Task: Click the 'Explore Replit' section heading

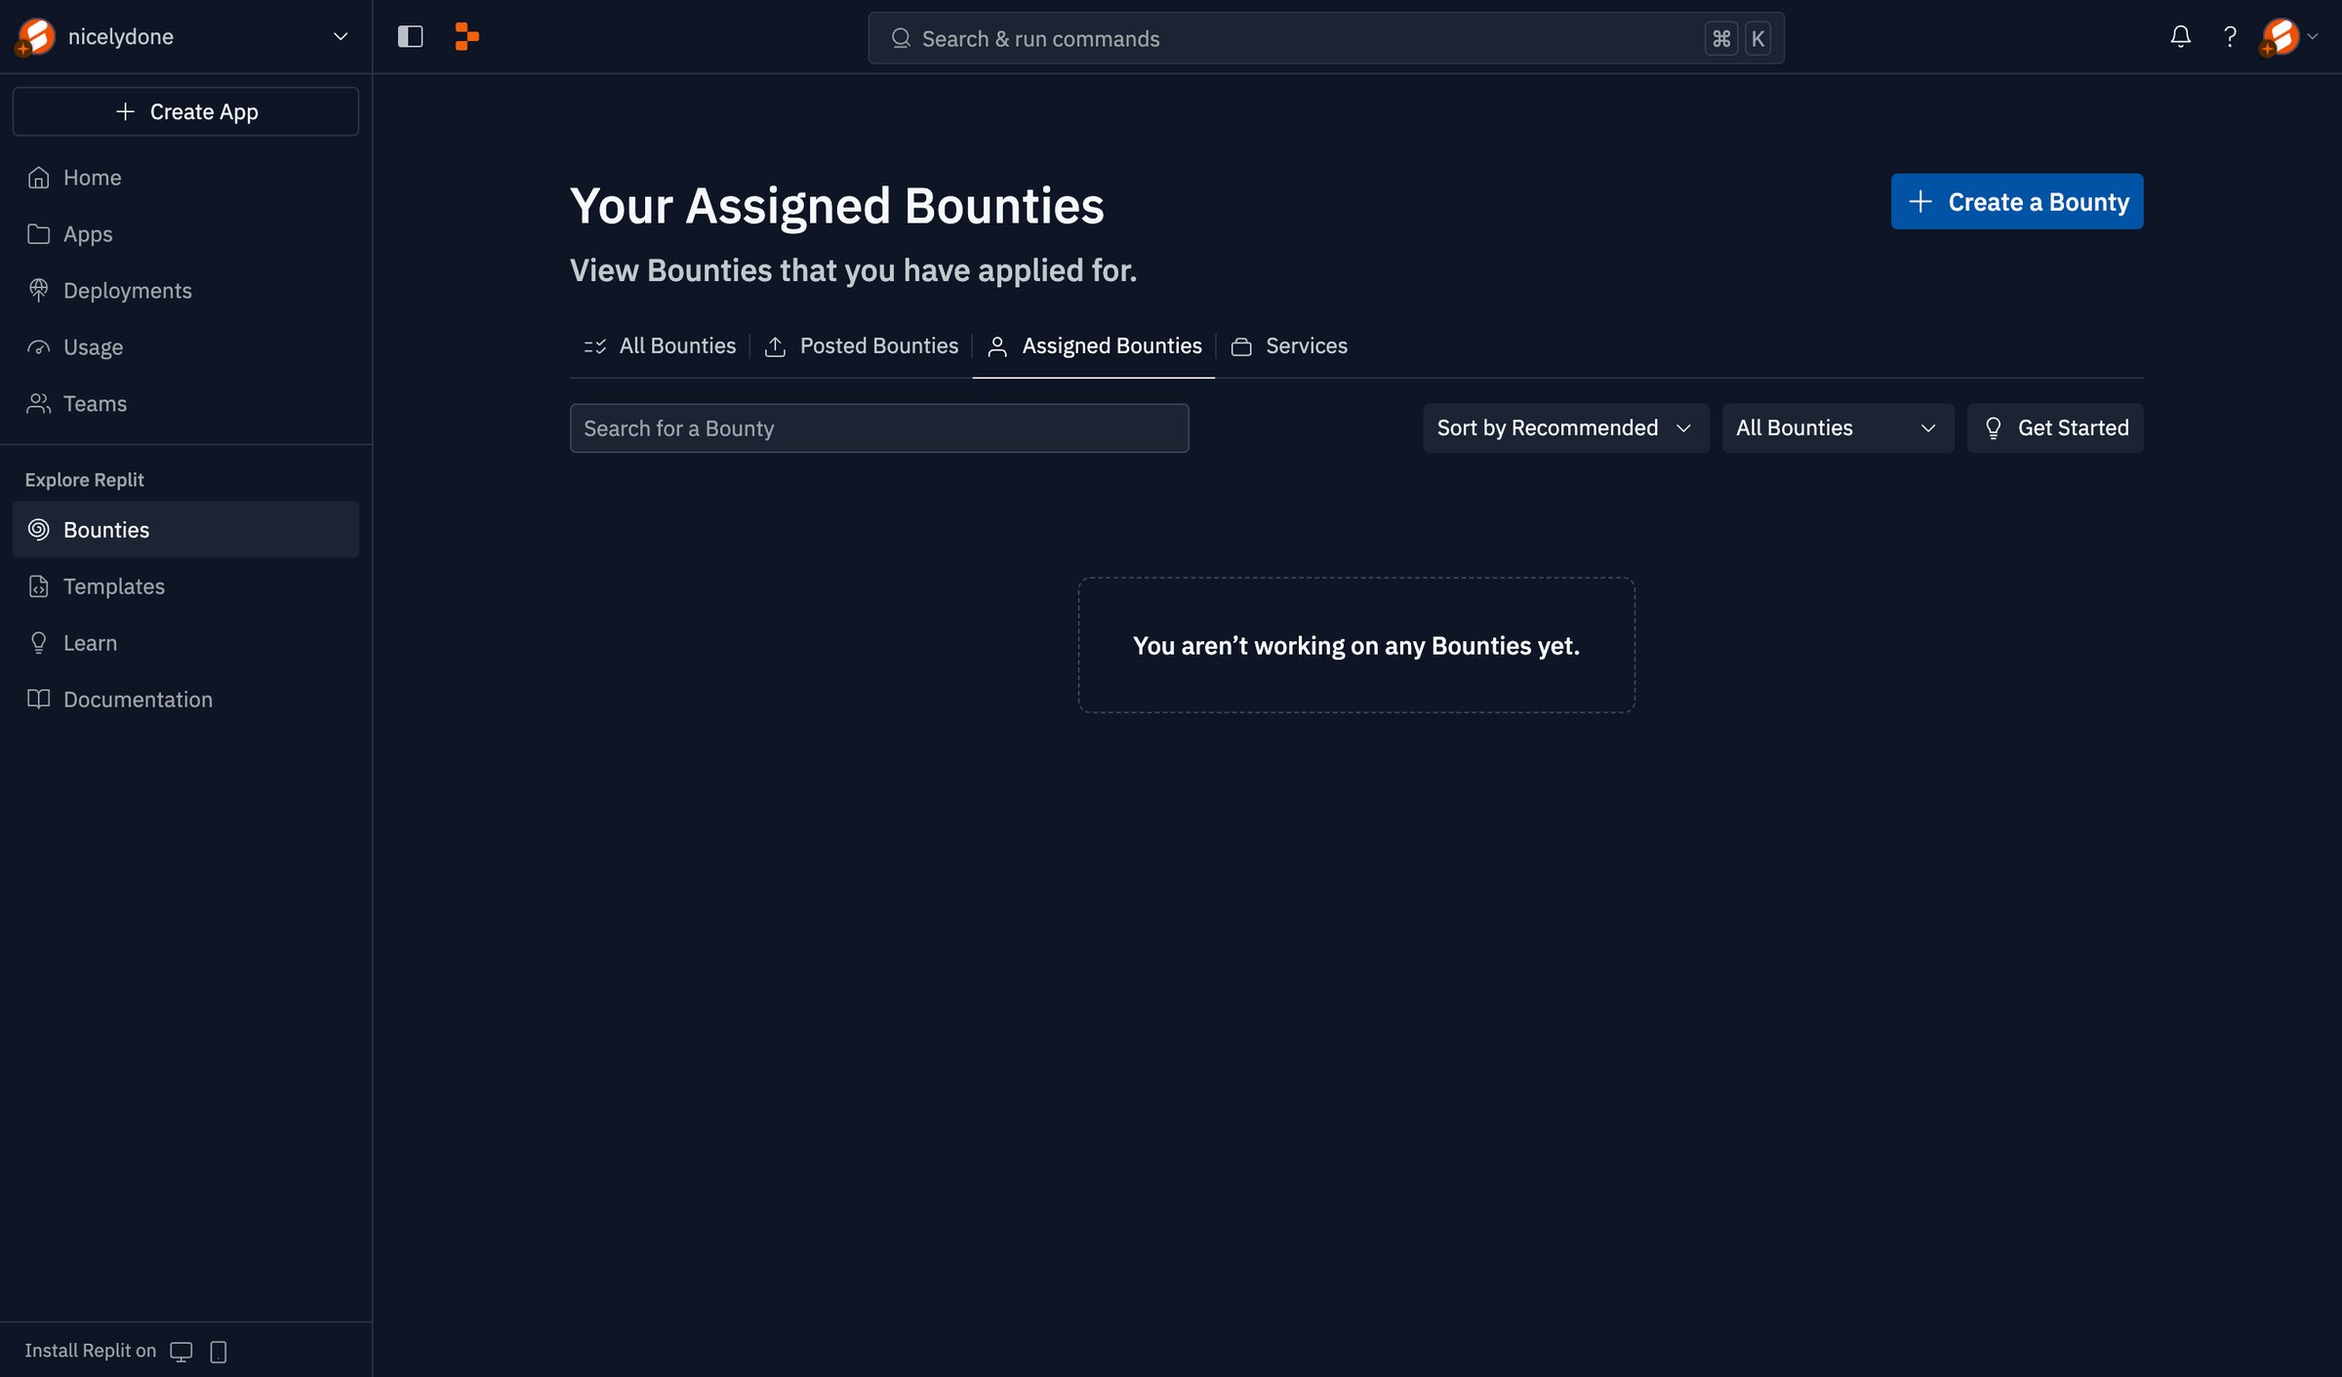Action: [84, 479]
